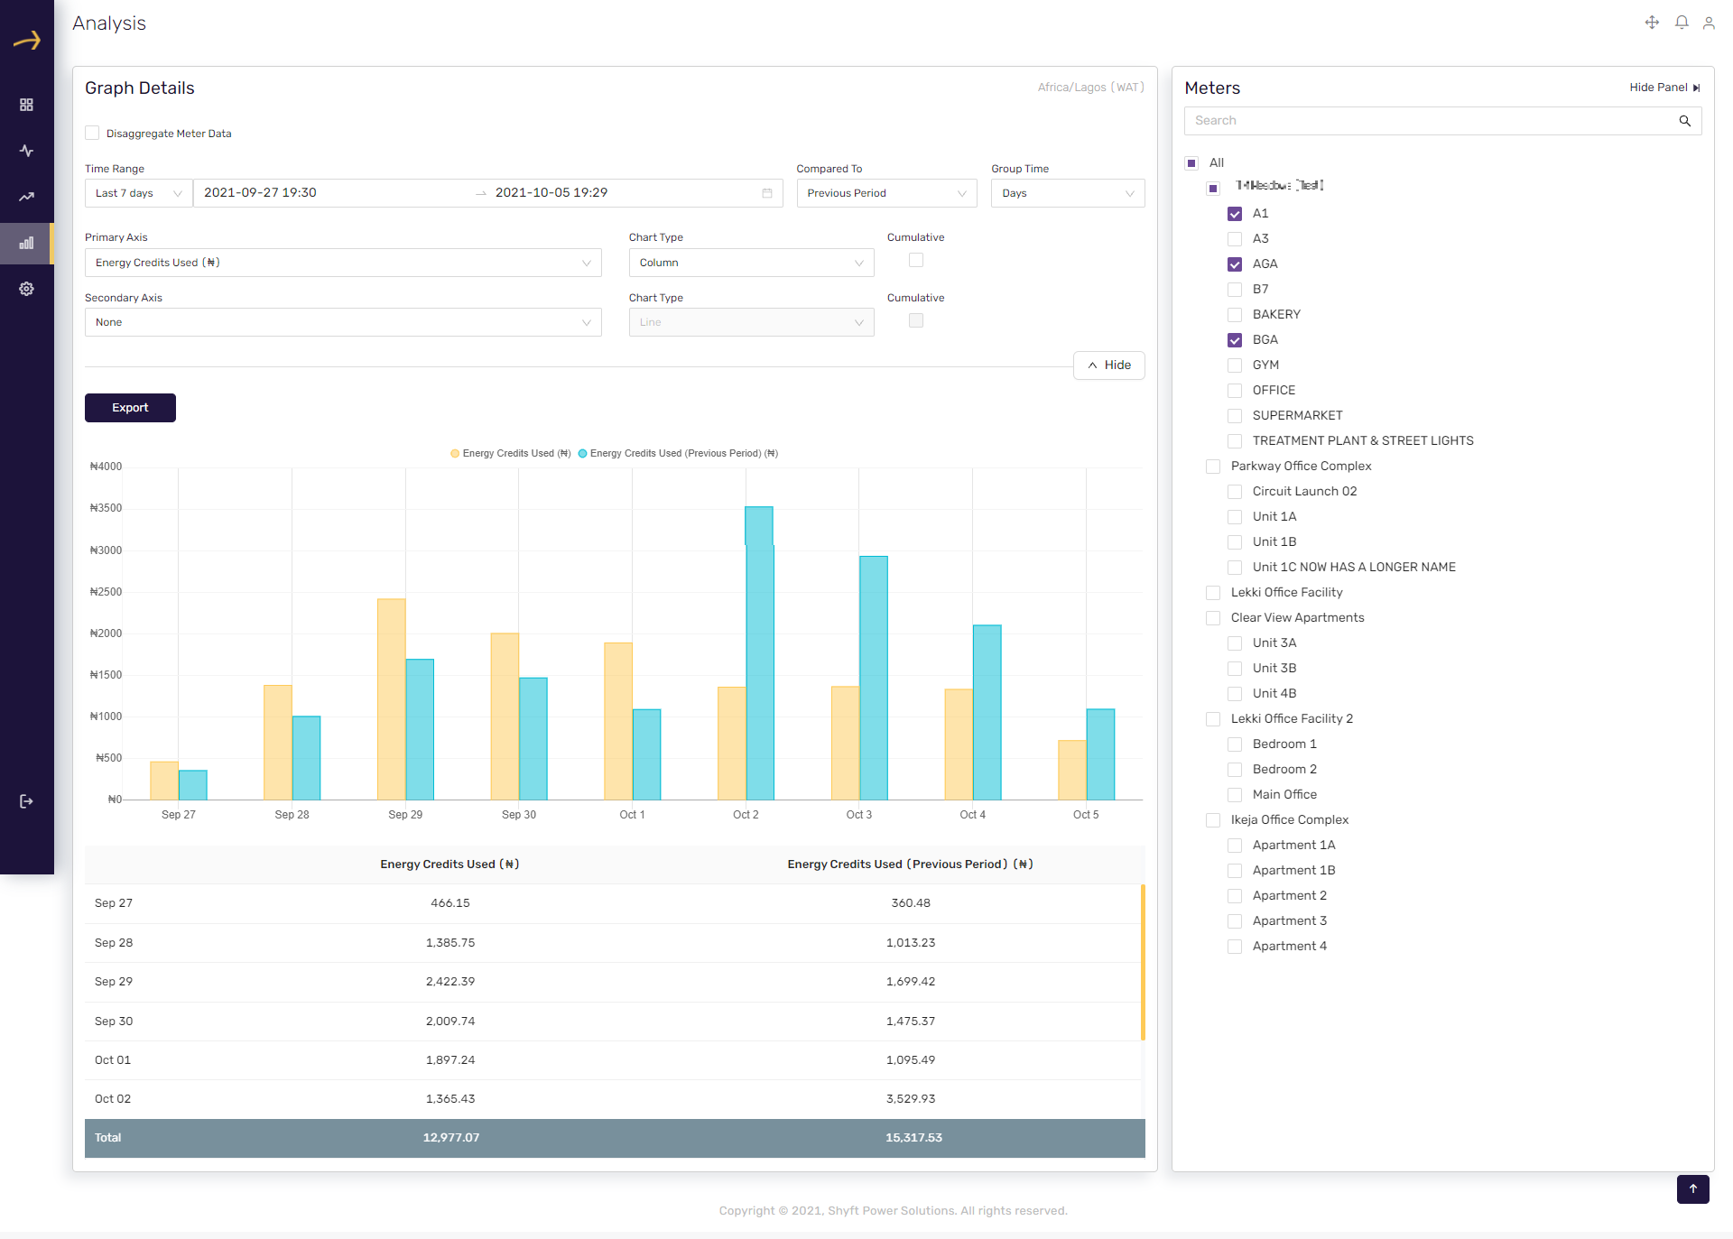Viewport: 1733px width, 1239px height.
Task: Click the logout icon in sidebar
Action: click(x=26, y=801)
